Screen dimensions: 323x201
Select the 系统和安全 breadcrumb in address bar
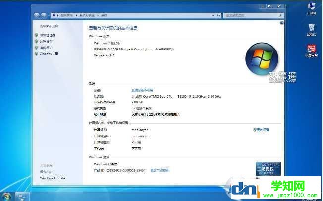pos(87,15)
